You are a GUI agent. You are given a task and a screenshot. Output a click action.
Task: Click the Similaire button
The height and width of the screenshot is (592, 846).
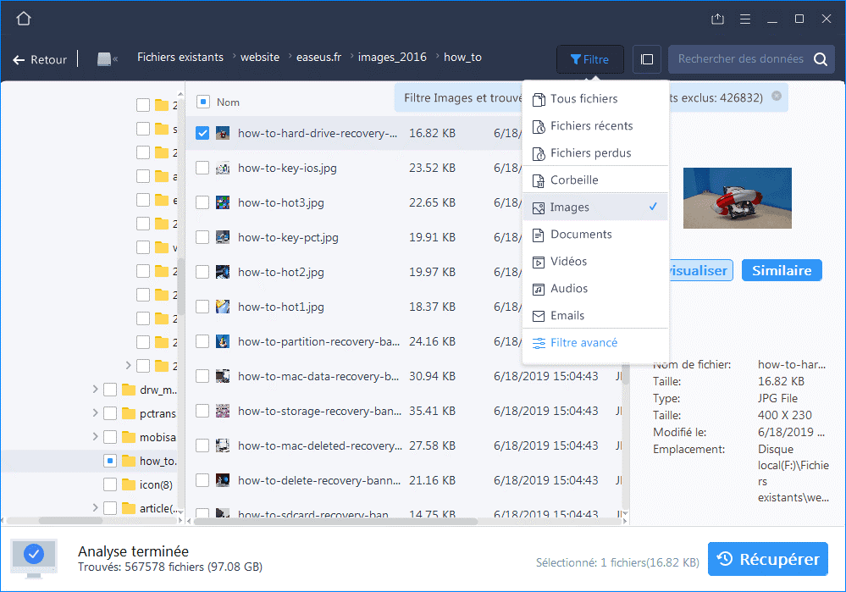781,270
